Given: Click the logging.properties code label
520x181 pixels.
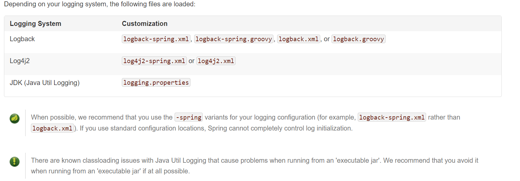Looking at the screenshot, I should [x=156, y=82].
